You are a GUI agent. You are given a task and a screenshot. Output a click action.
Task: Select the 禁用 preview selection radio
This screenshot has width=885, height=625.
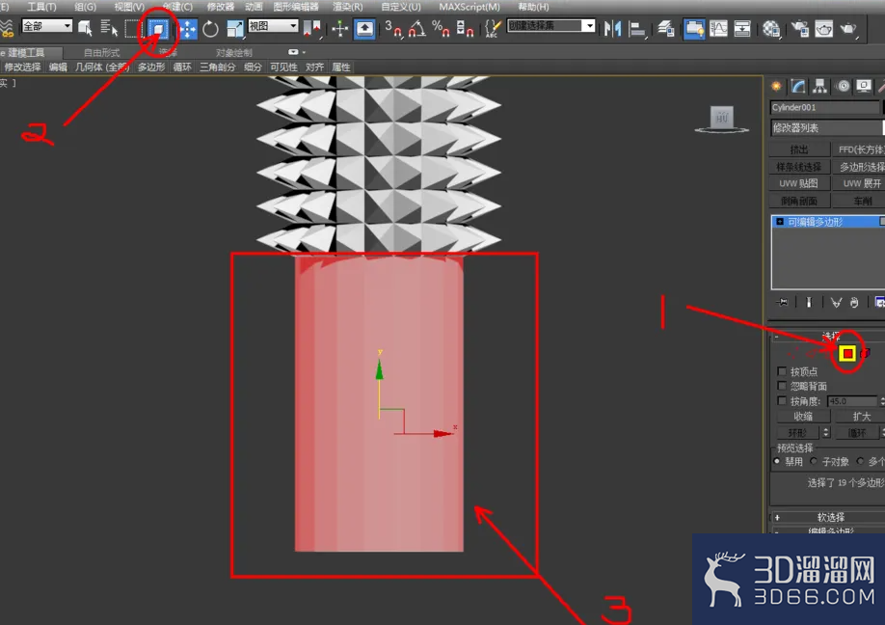777,461
